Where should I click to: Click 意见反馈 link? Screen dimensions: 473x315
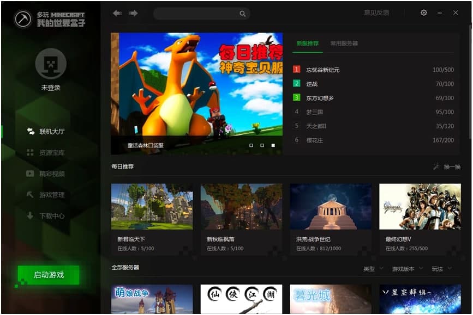pyautogui.click(x=376, y=13)
